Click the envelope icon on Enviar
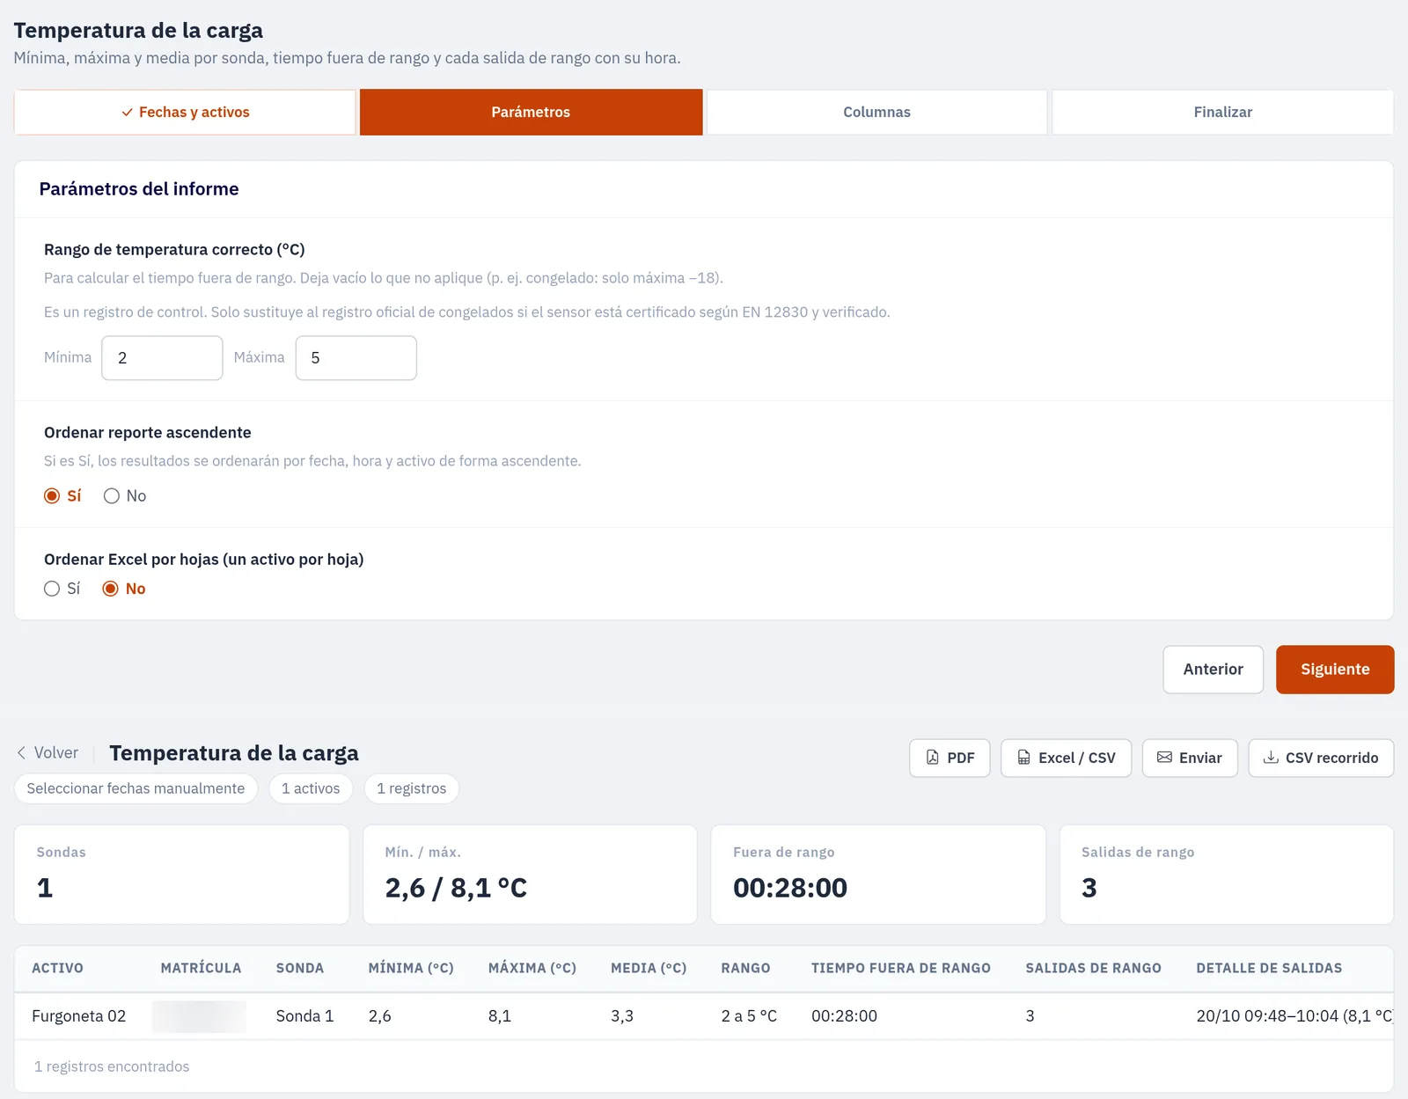 tap(1164, 758)
